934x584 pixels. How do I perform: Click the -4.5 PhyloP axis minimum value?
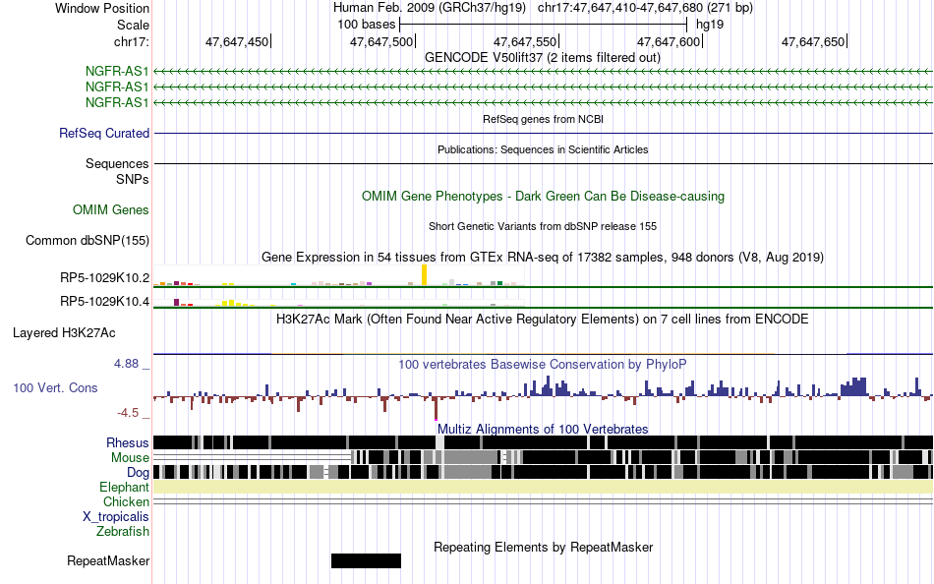point(128,413)
